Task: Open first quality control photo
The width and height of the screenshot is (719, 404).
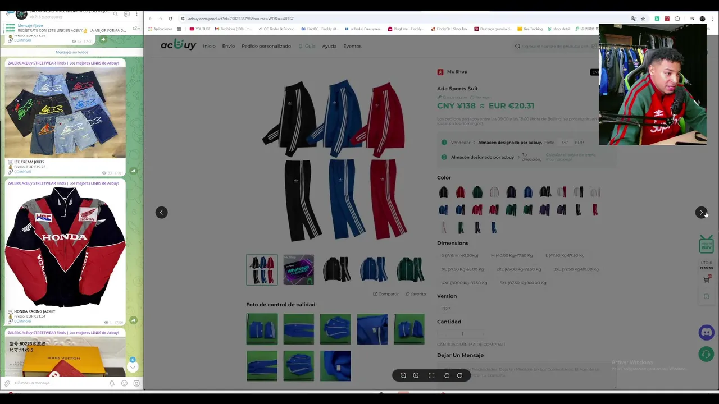Action: (x=262, y=329)
